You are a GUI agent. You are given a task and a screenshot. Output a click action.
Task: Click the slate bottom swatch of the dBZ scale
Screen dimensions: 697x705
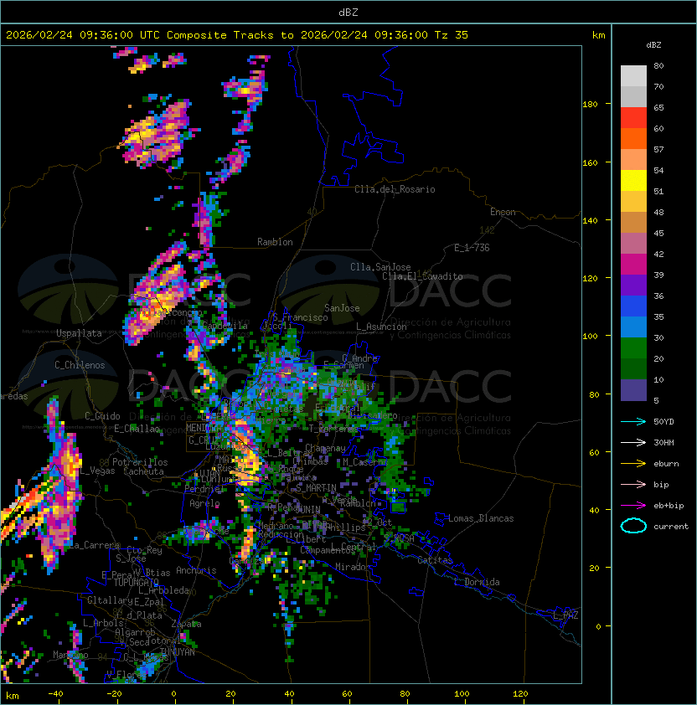[x=633, y=390]
